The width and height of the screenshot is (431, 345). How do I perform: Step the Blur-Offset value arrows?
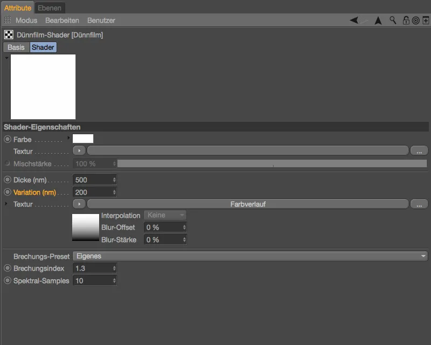(184, 227)
